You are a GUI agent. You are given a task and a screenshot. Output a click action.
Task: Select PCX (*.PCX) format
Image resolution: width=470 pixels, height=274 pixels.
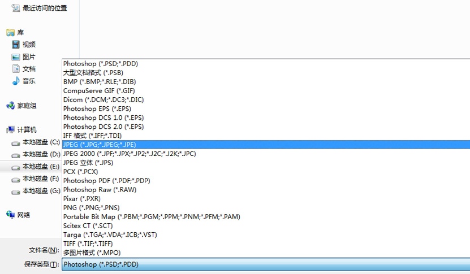point(266,172)
